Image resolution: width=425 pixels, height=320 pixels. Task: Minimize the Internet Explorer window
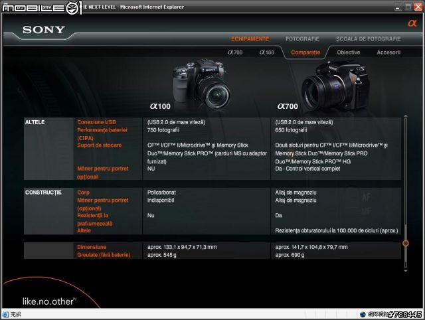(398, 7)
